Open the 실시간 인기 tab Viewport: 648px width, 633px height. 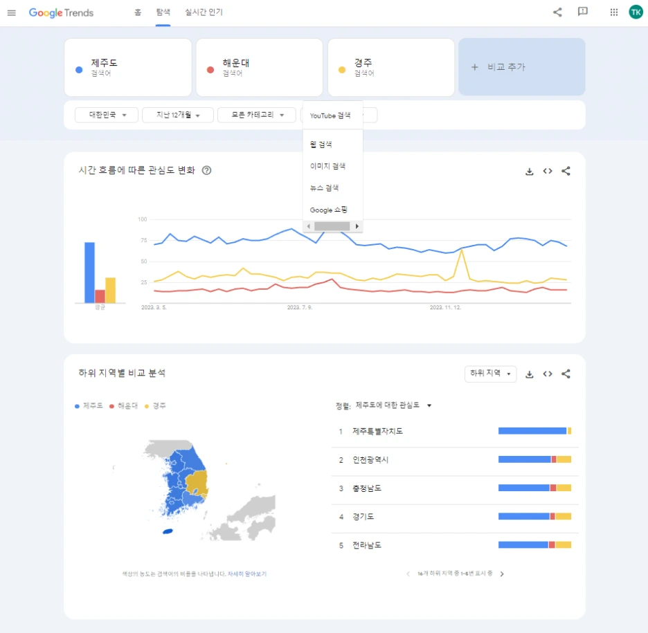(204, 12)
